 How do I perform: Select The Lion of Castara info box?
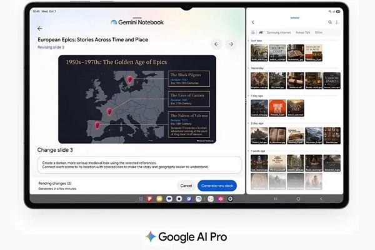(x=189, y=99)
